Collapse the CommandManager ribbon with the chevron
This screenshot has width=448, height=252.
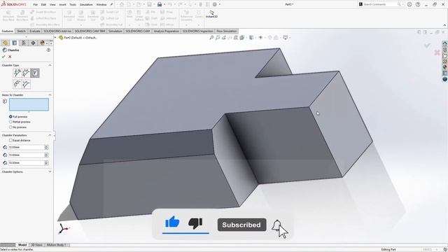click(x=444, y=25)
